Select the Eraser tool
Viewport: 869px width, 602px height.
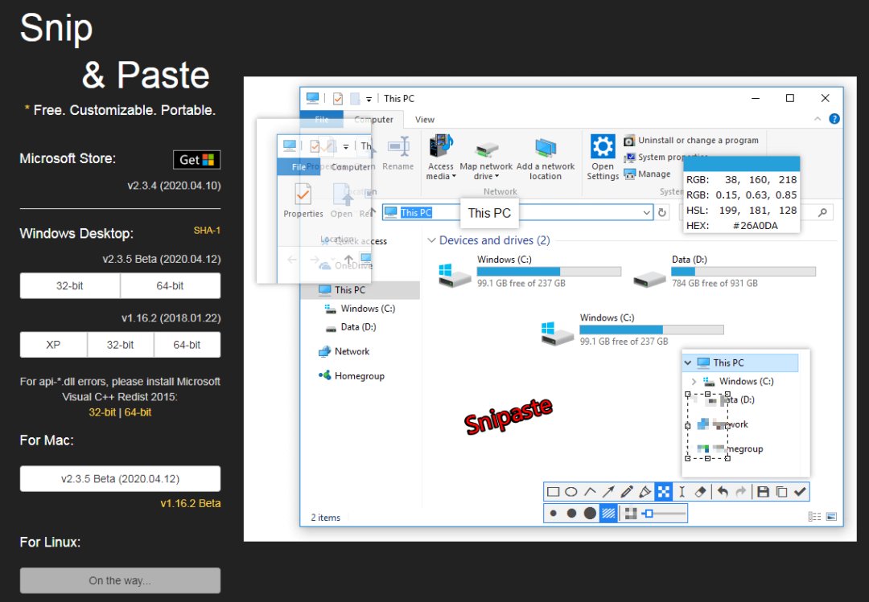700,492
